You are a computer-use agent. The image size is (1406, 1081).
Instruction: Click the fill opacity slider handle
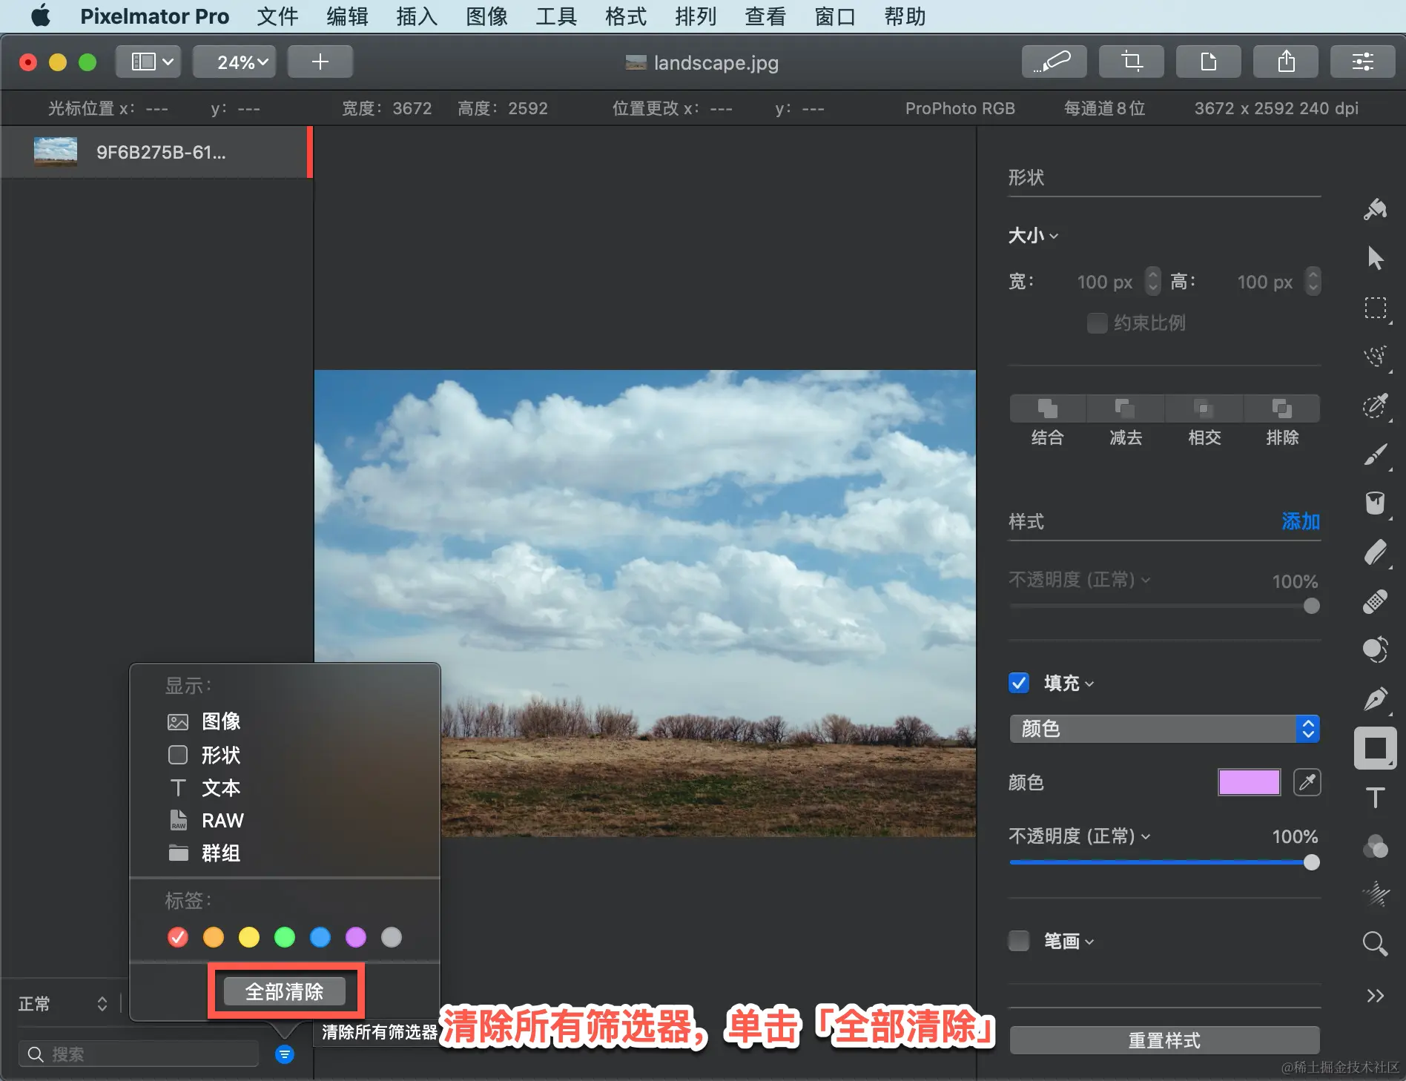coord(1311,862)
